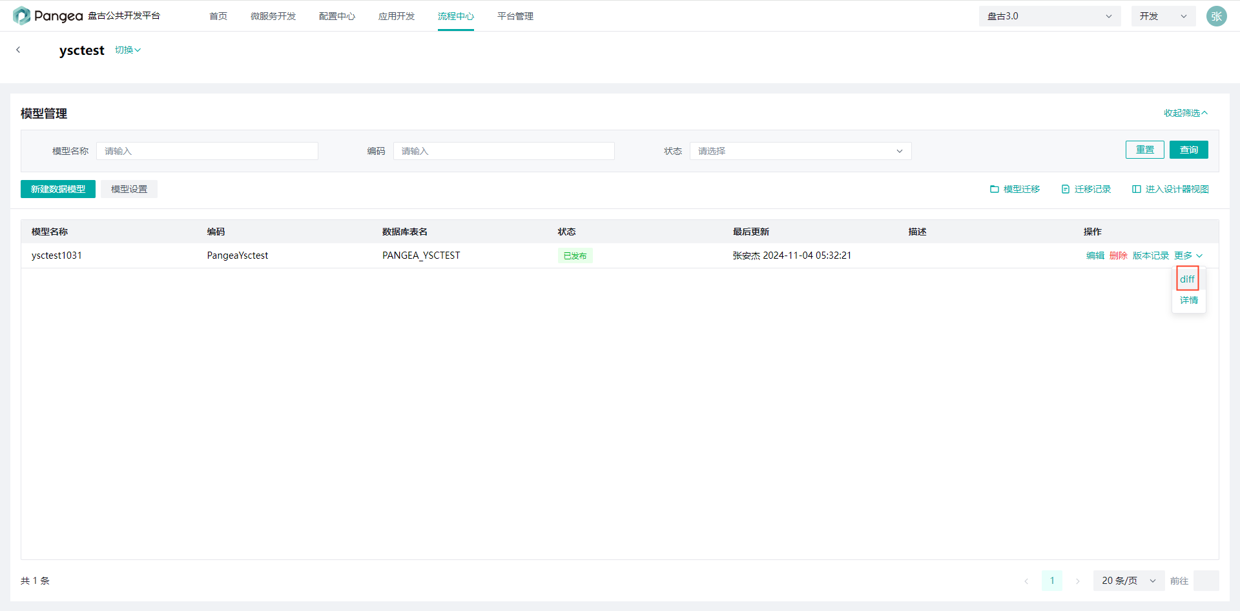Image resolution: width=1240 pixels, height=611 pixels.
Task: Expand the 盘古3.0 project dropdown
Action: pyautogui.click(x=1049, y=16)
